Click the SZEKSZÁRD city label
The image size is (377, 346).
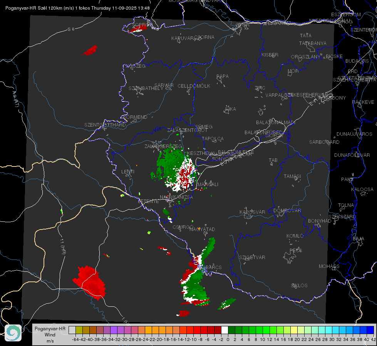[x=342, y=217]
